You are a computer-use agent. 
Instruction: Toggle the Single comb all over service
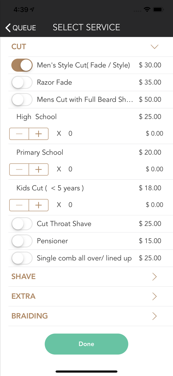[x=22, y=258]
